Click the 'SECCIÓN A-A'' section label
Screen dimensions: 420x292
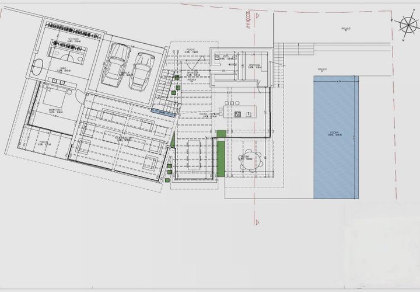click(248, 20)
